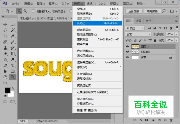Toggle resize window to fit checkbox
The image size is (180, 124).
pos(33,11)
